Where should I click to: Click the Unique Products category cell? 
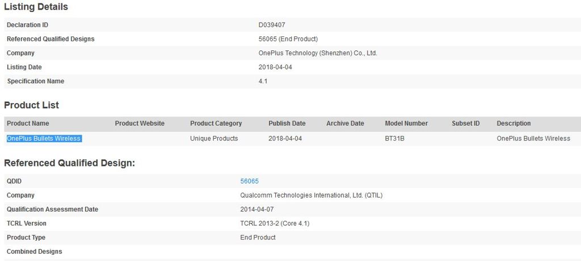tap(214, 139)
